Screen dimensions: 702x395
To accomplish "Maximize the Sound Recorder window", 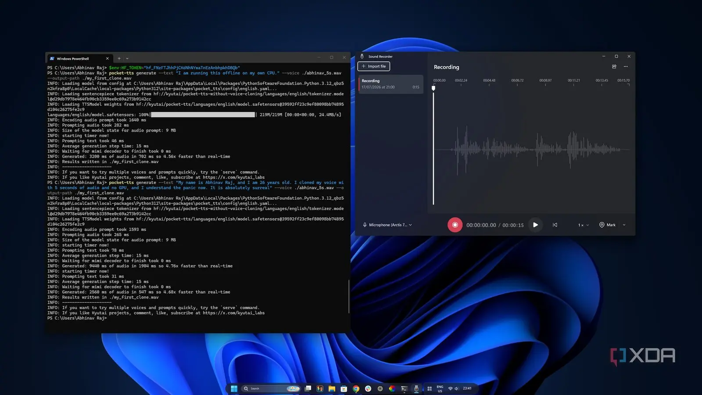I will point(616,56).
